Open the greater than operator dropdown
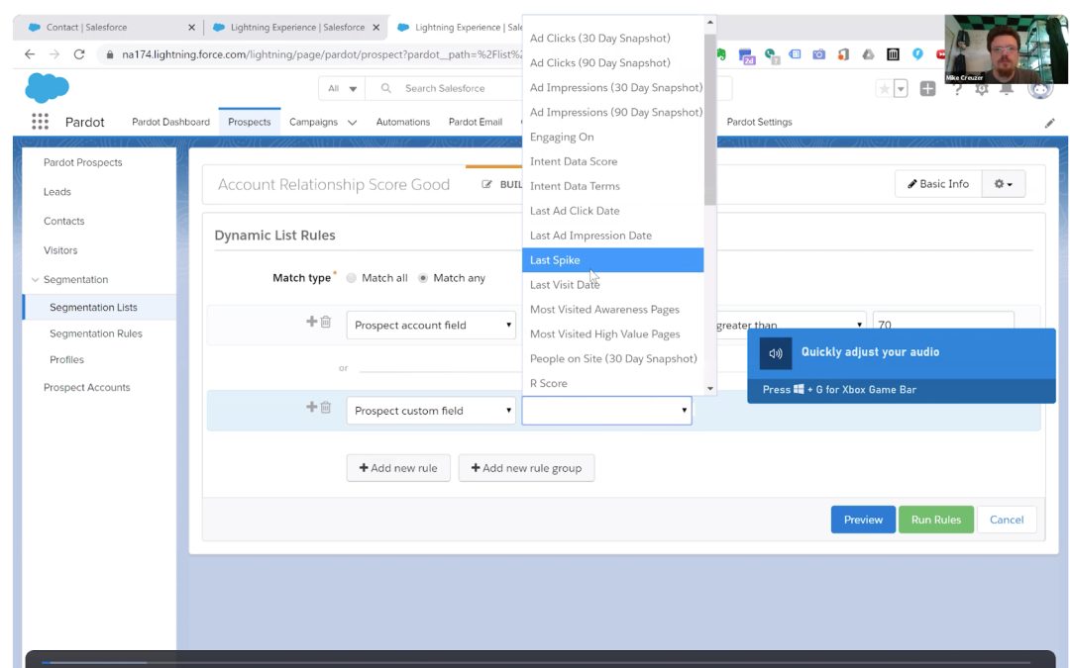Viewport: 1070px width, 668px height. coord(791,325)
